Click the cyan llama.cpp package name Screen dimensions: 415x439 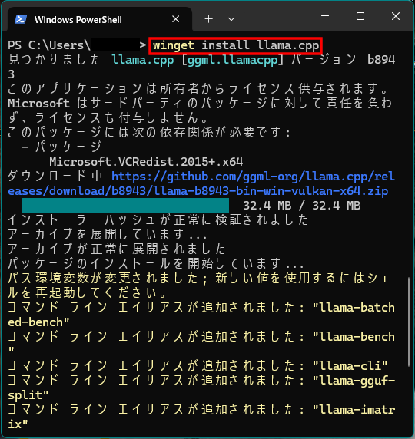click(142, 60)
